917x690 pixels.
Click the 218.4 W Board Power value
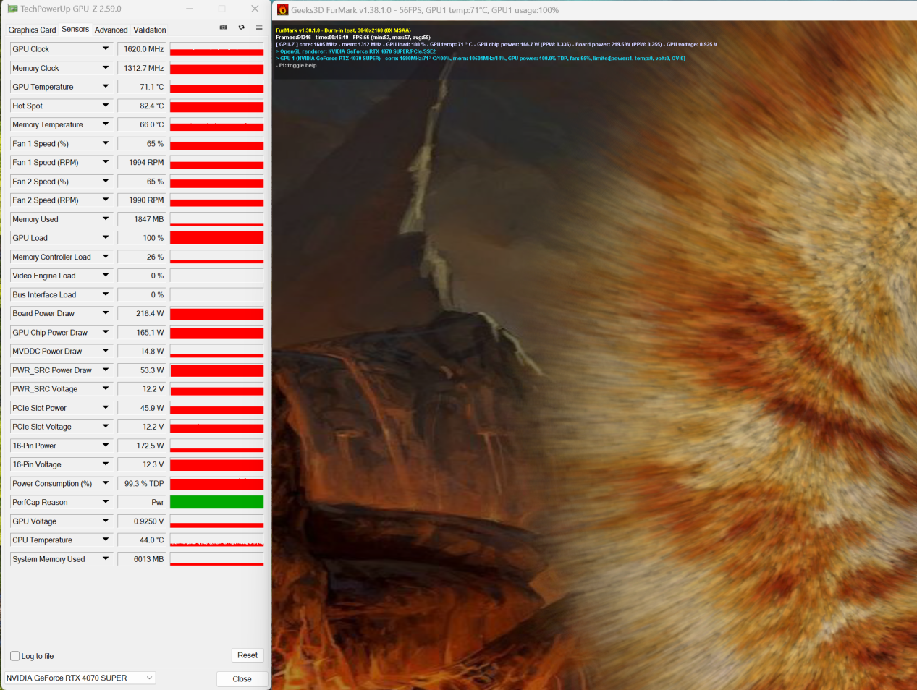pyautogui.click(x=143, y=313)
